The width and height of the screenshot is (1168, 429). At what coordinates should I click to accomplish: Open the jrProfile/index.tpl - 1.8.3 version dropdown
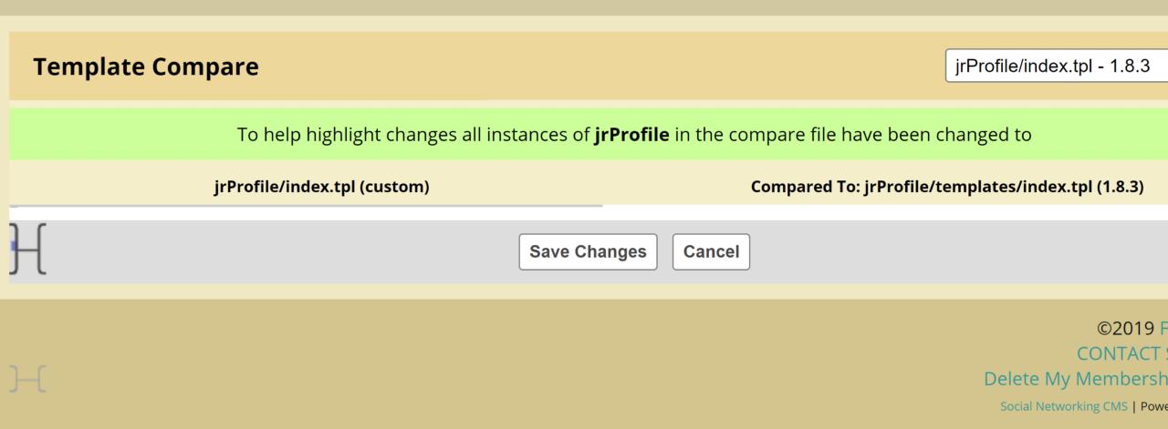coord(1056,66)
